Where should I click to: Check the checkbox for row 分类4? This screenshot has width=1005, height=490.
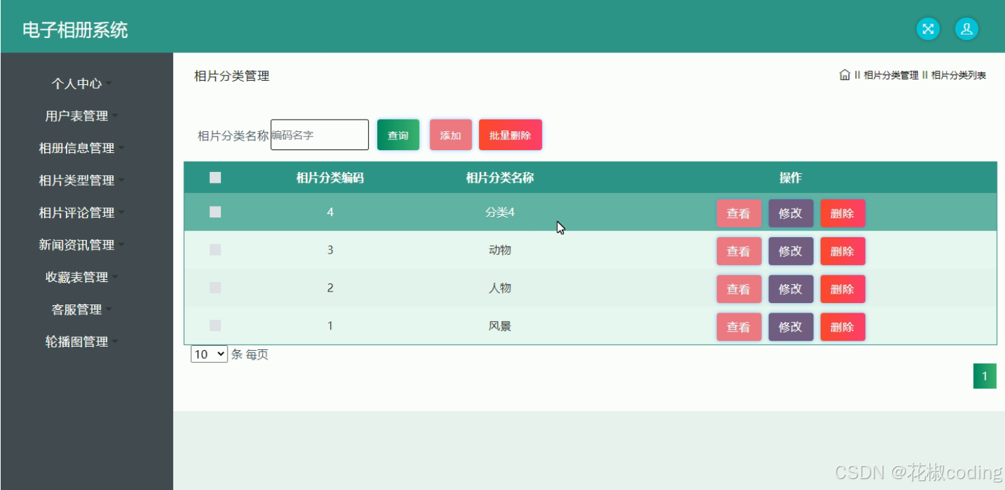pyautogui.click(x=215, y=212)
